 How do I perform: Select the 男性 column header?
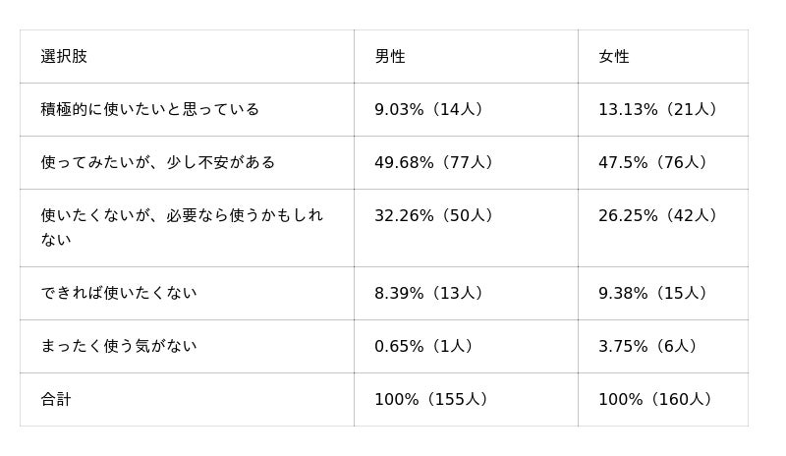point(466,56)
